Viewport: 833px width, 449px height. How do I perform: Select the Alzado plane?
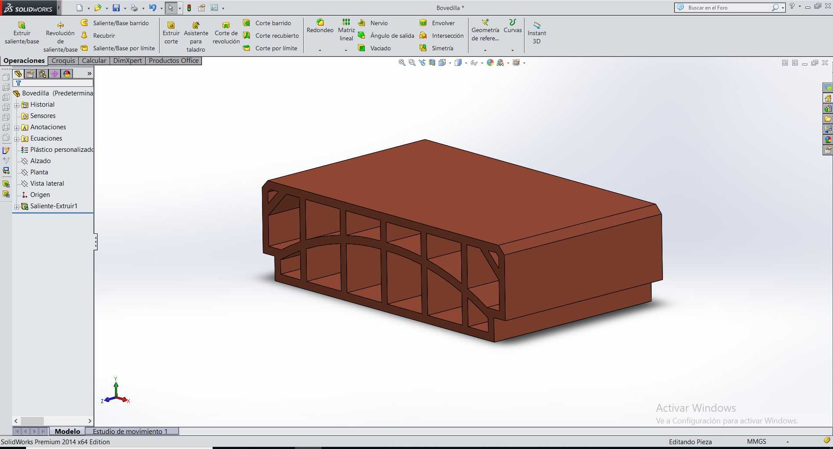pyautogui.click(x=36, y=161)
